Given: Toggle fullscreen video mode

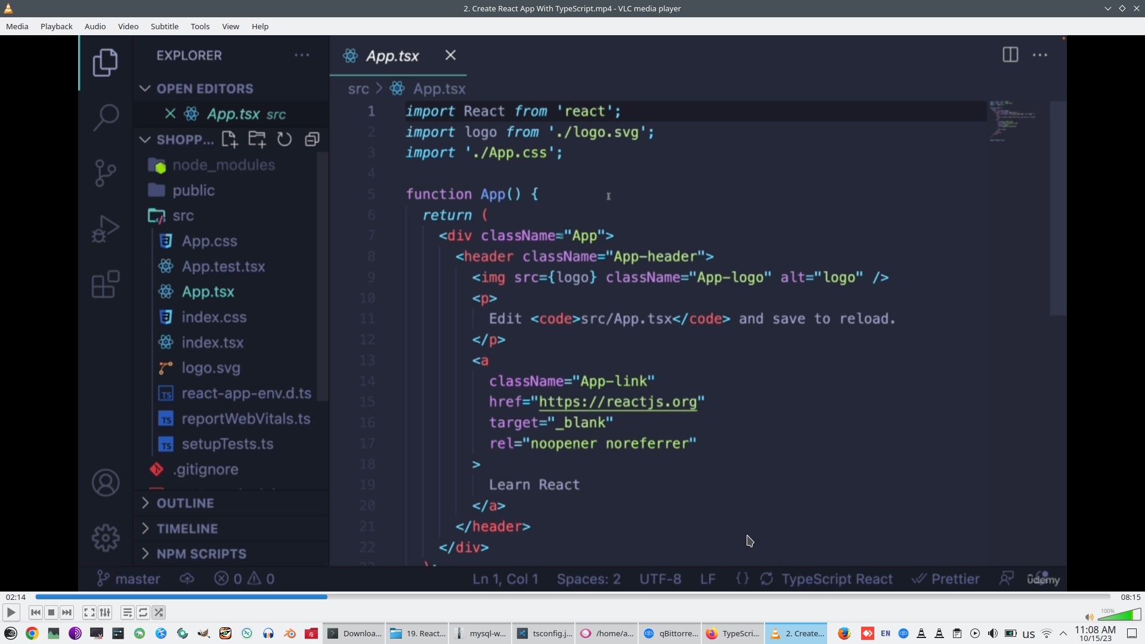Looking at the screenshot, I should [x=89, y=612].
